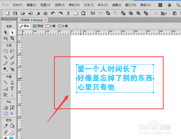Click the Join paths toolbar icon
This screenshot has height=139, width=181.
[108, 13]
